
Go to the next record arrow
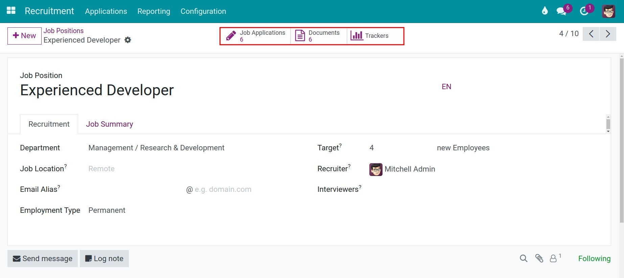pyautogui.click(x=608, y=34)
